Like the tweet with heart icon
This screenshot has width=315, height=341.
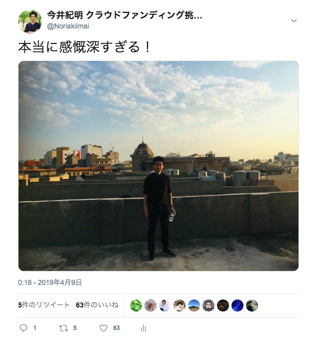103,327
